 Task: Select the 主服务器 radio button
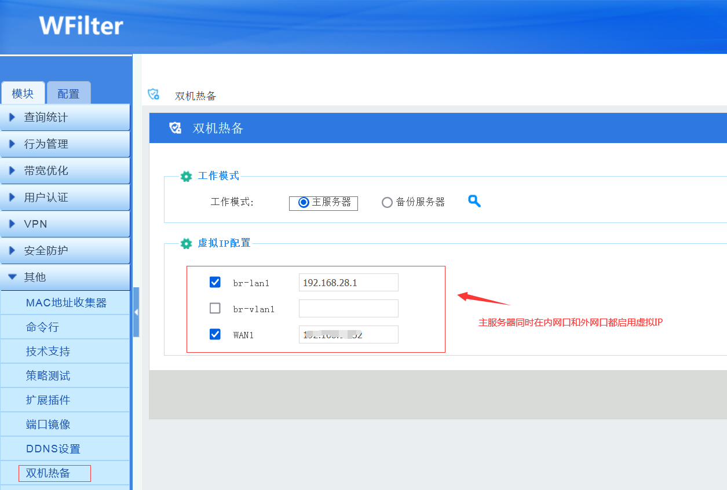(x=304, y=202)
